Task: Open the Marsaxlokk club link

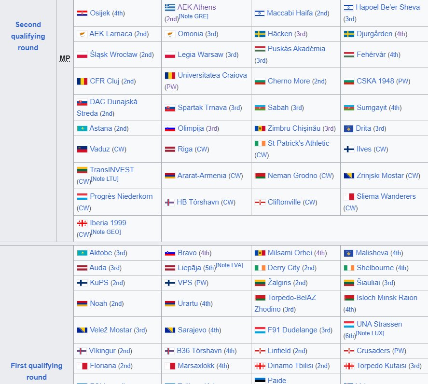Action: (x=196, y=366)
